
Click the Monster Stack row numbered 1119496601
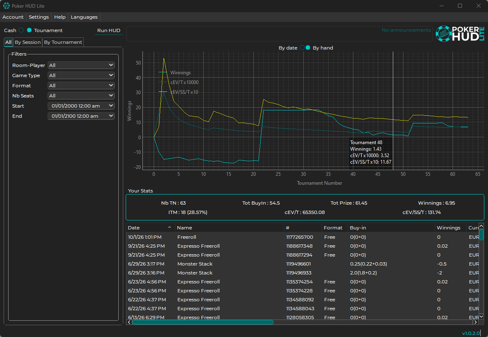pos(302,264)
